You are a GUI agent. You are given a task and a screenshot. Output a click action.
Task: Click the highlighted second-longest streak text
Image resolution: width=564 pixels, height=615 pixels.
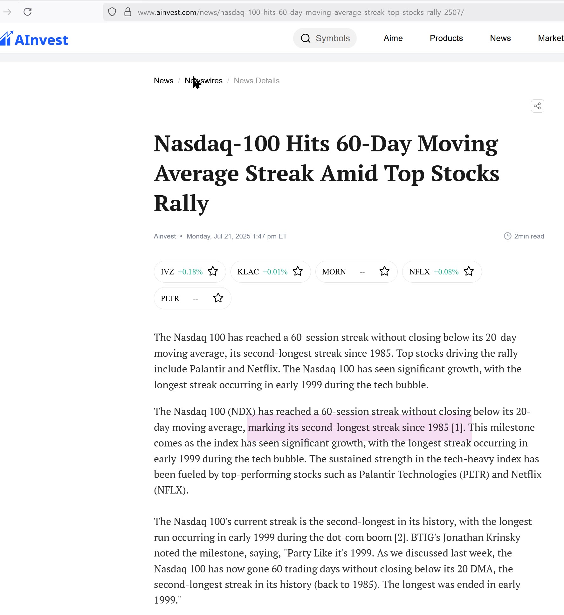click(x=356, y=427)
